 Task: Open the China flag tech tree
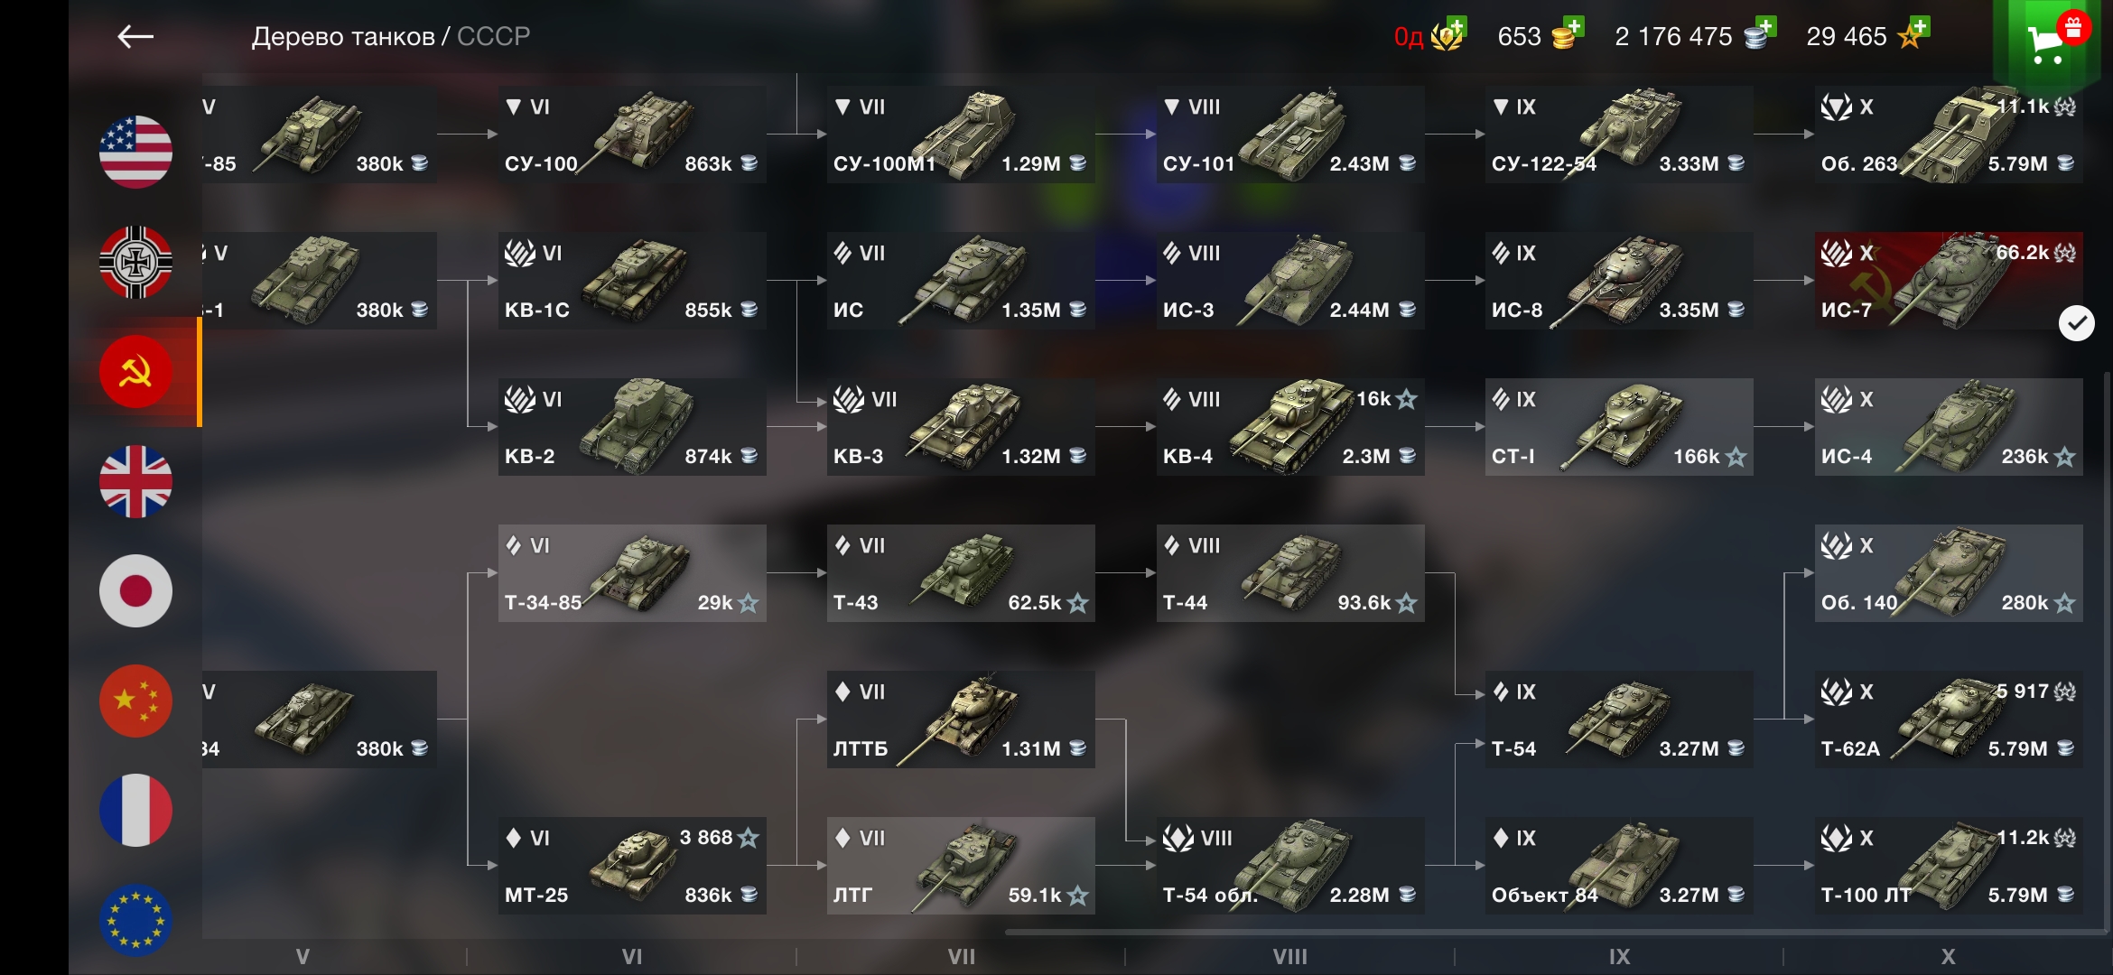point(135,701)
